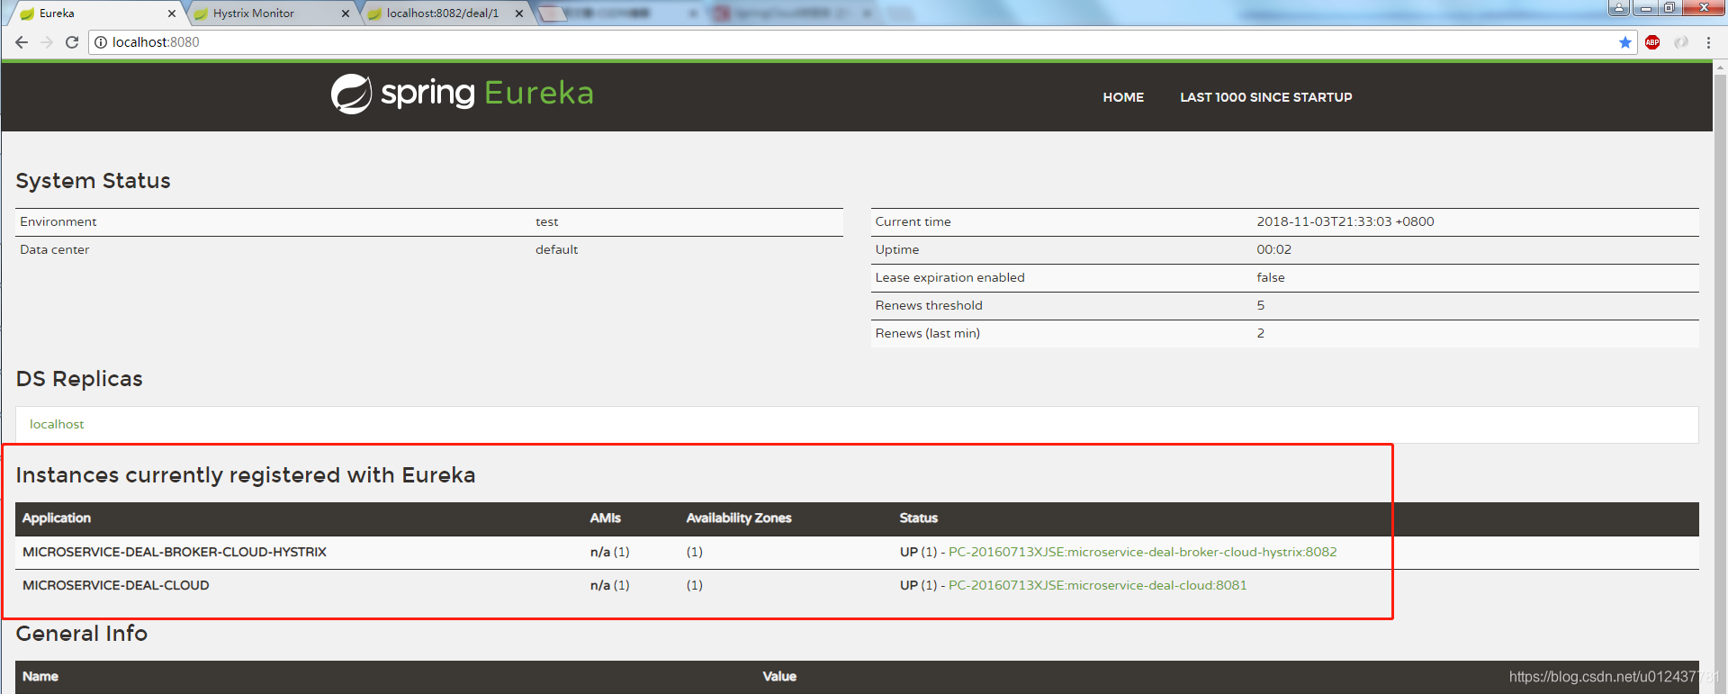Click the Environment value test
The image size is (1728, 694).
pyautogui.click(x=547, y=221)
